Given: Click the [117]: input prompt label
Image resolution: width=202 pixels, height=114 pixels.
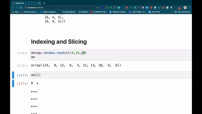Looking at the screenshot, I should (x=22, y=75).
